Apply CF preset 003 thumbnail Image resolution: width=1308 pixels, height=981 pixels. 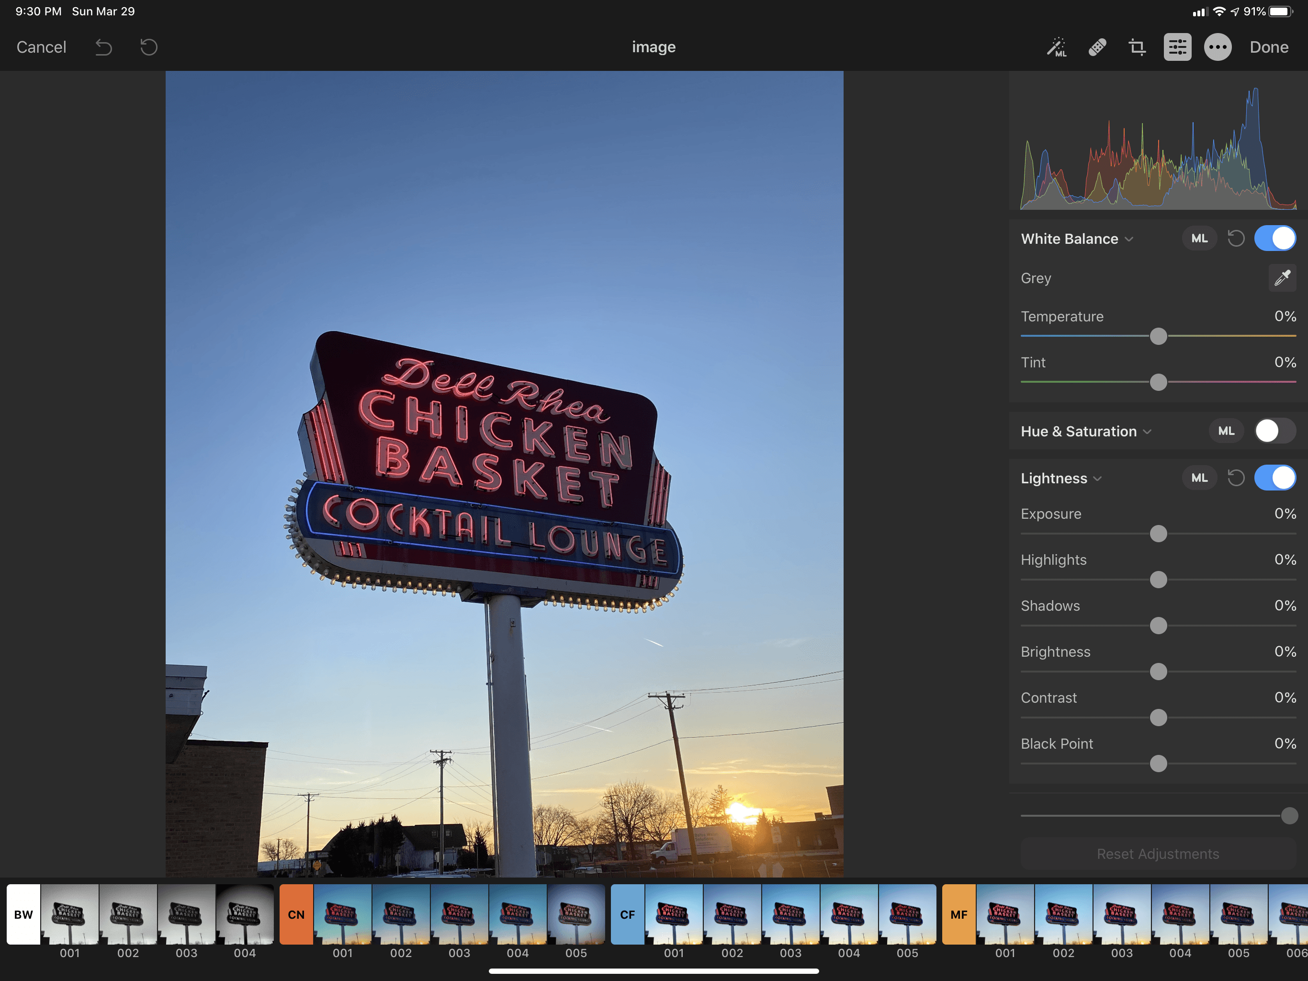pos(790,915)
